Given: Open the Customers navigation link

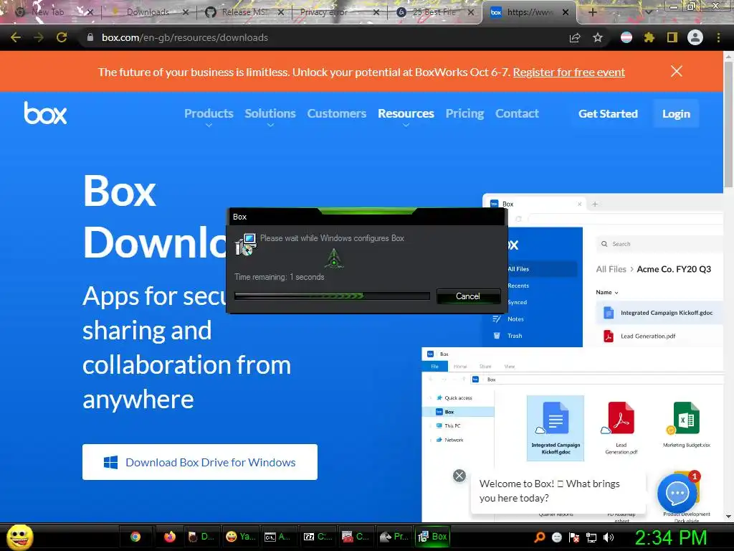Looking at the screenshot, I should pos(337,113).
